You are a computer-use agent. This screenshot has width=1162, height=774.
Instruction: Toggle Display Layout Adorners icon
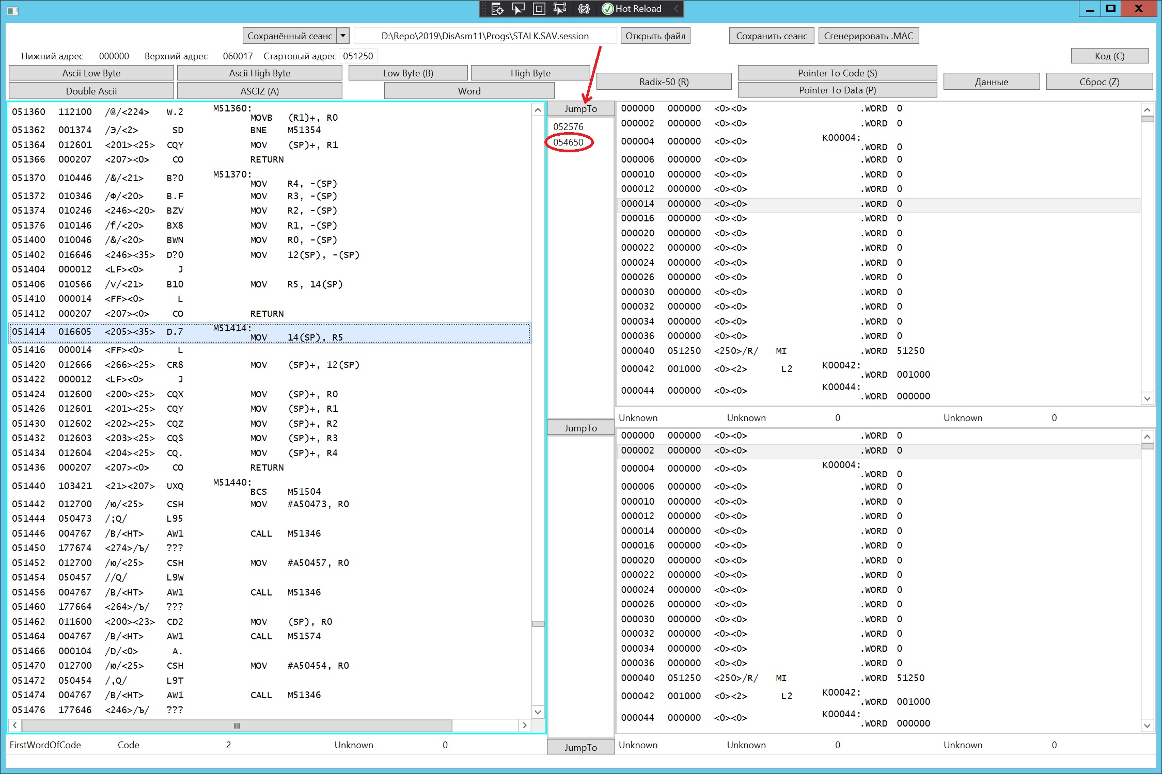(539, 9)
